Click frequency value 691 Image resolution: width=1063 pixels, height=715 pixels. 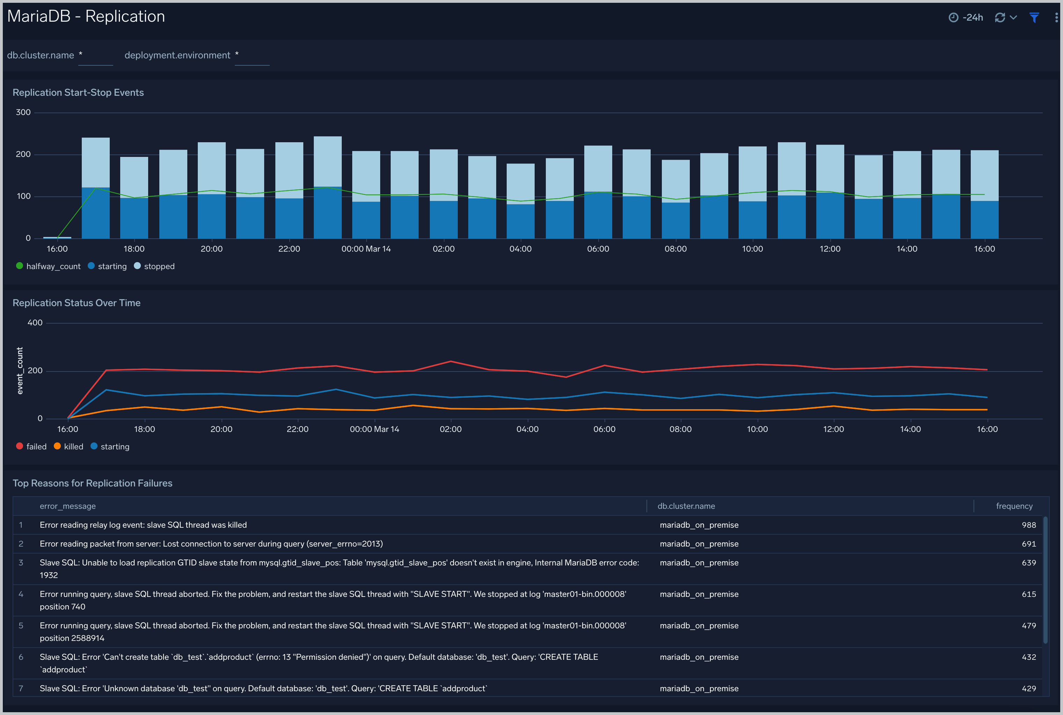click(x=1029, y=544)
